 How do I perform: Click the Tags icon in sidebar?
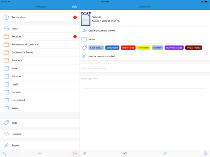(6, 123)
